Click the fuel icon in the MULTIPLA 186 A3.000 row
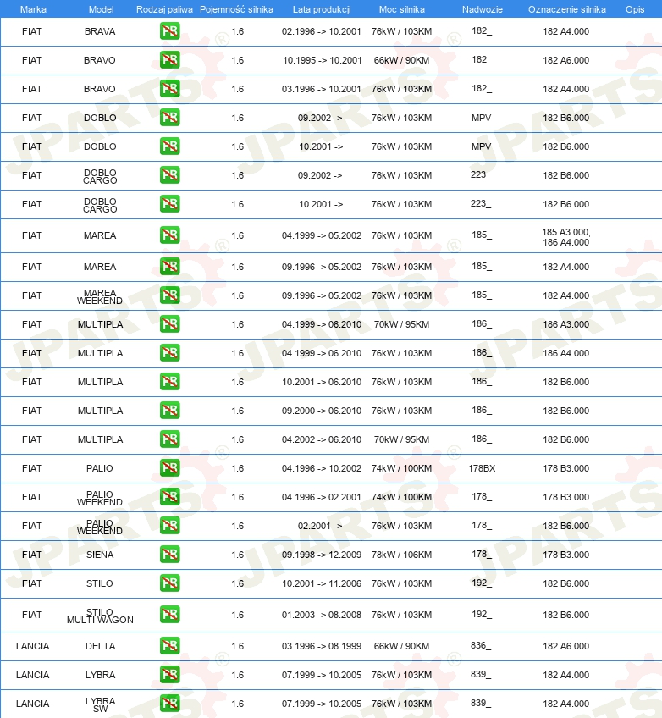 pyautogui.click(x=170, y=324)
